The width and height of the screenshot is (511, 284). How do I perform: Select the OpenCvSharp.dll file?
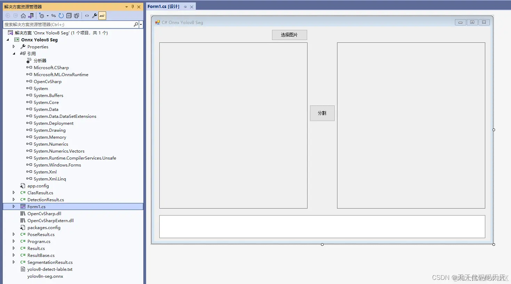44,213
